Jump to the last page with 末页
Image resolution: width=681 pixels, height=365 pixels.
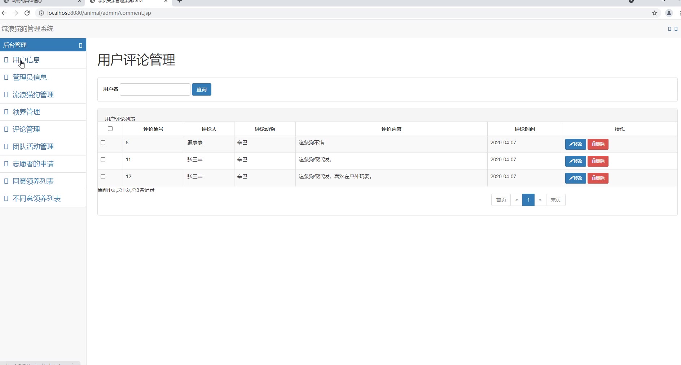point(555,200)
